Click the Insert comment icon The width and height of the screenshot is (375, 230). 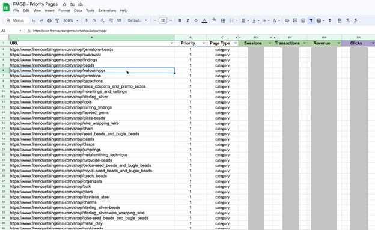tap(295, 20)
